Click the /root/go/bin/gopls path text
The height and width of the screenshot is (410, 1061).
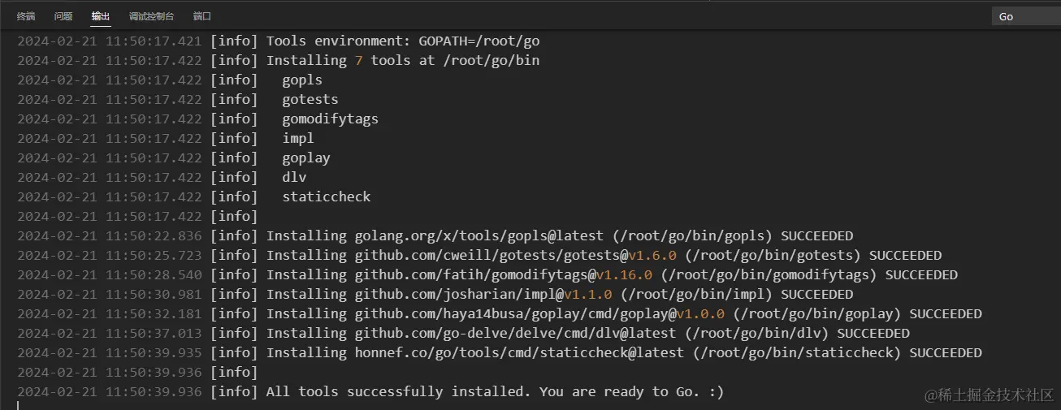click(x=692, y=235)
